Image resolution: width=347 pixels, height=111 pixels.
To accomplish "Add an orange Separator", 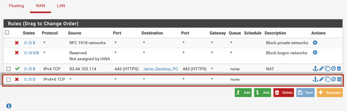I will point(330,93).
